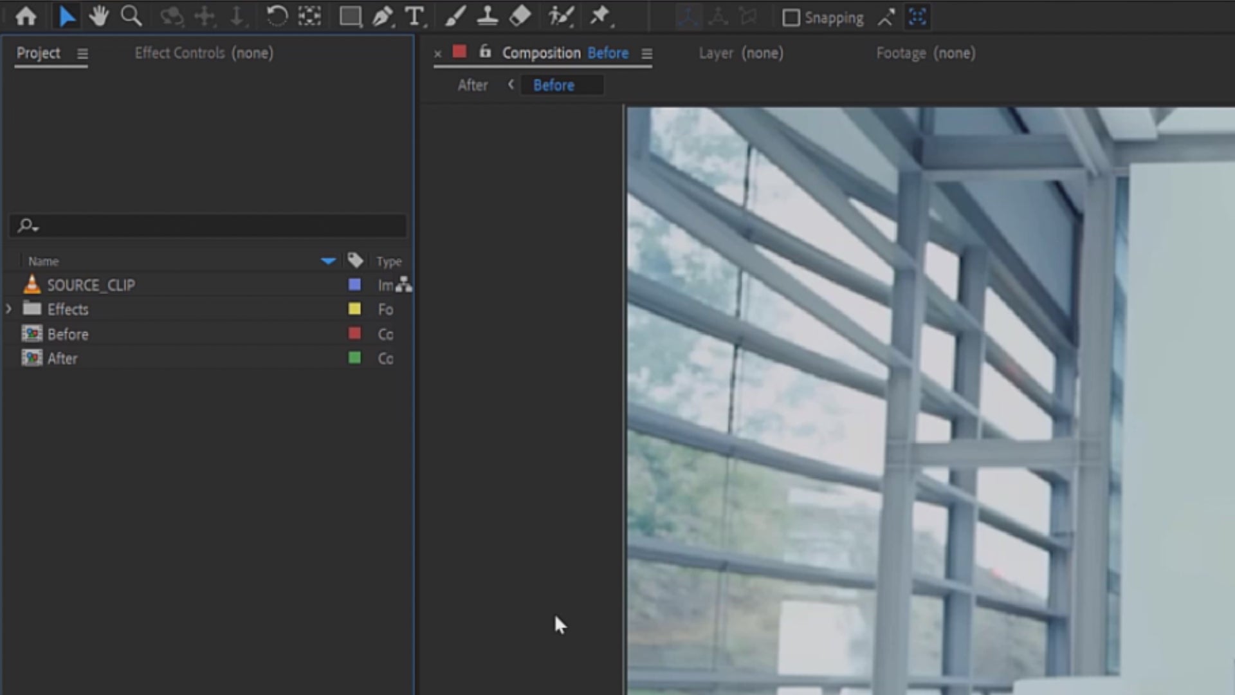Click the Home icon

pos(26,16)
